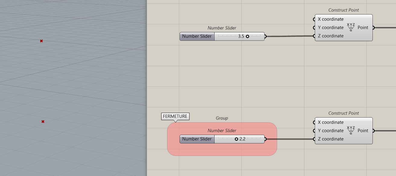Click the knob of the slider reading 3.5
This screenshot has width=396, height=176.
click(247, 36)
